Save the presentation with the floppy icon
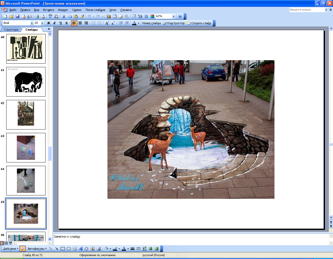 [17, 16]
